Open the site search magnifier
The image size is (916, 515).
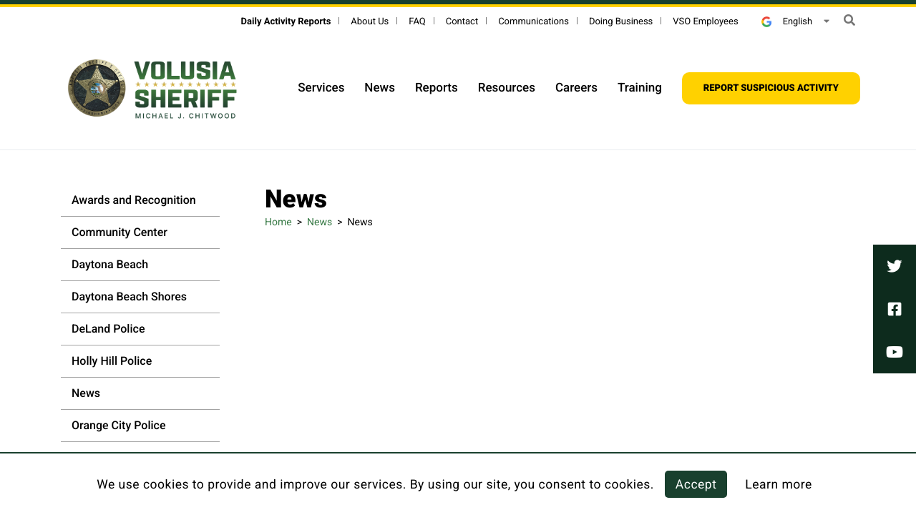pos(849,20)
